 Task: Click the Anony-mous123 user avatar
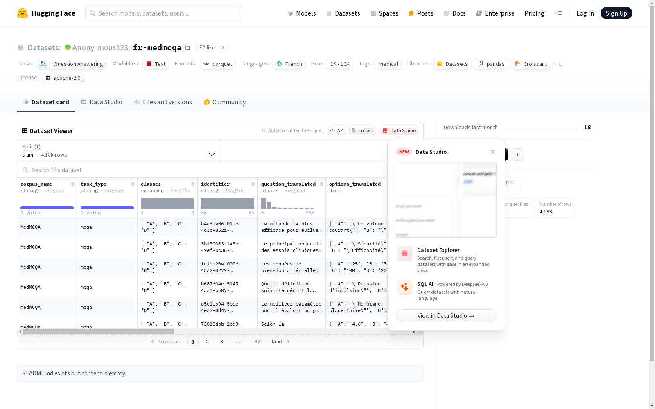coord(68,47)
